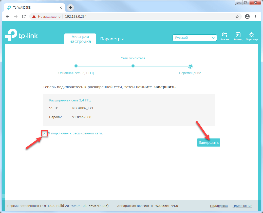
Task: Open the Chrome menu with three dots
Action: [256, 16]
